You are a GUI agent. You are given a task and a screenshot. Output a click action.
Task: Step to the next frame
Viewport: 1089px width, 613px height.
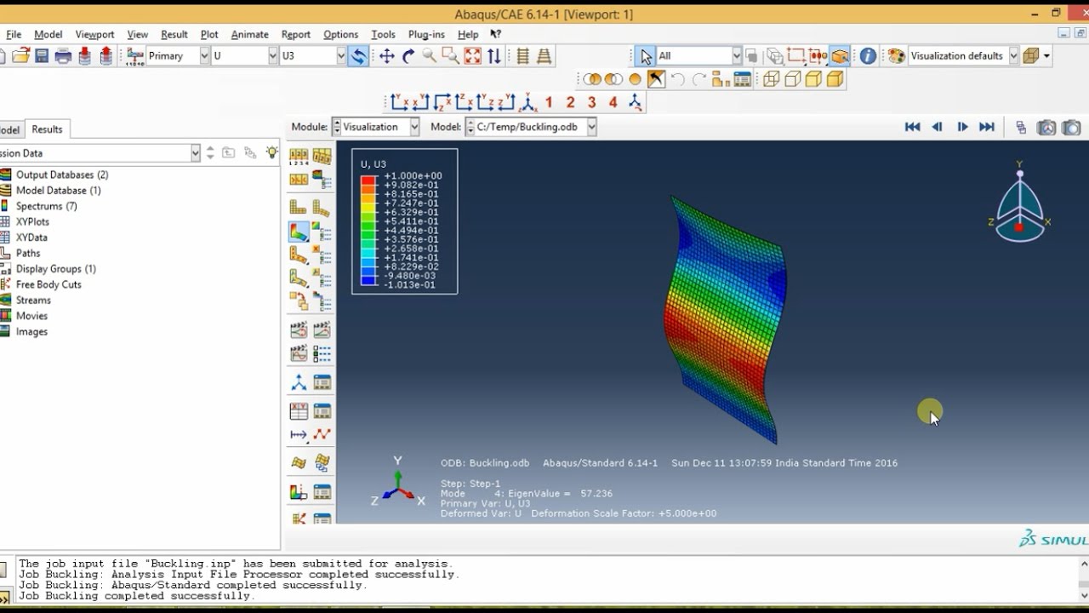[x=962, y=127]
